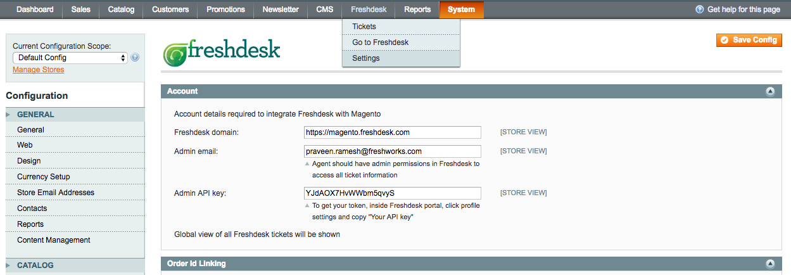Image resolution: width=791 pixels, height=275 pixels.
Task: Click STORE VIEW label beside Admin API key
Action: (x=524, y=193)
